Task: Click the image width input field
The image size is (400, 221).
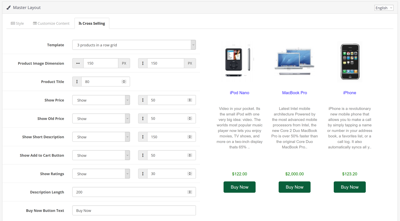Action: coord(101,63)
